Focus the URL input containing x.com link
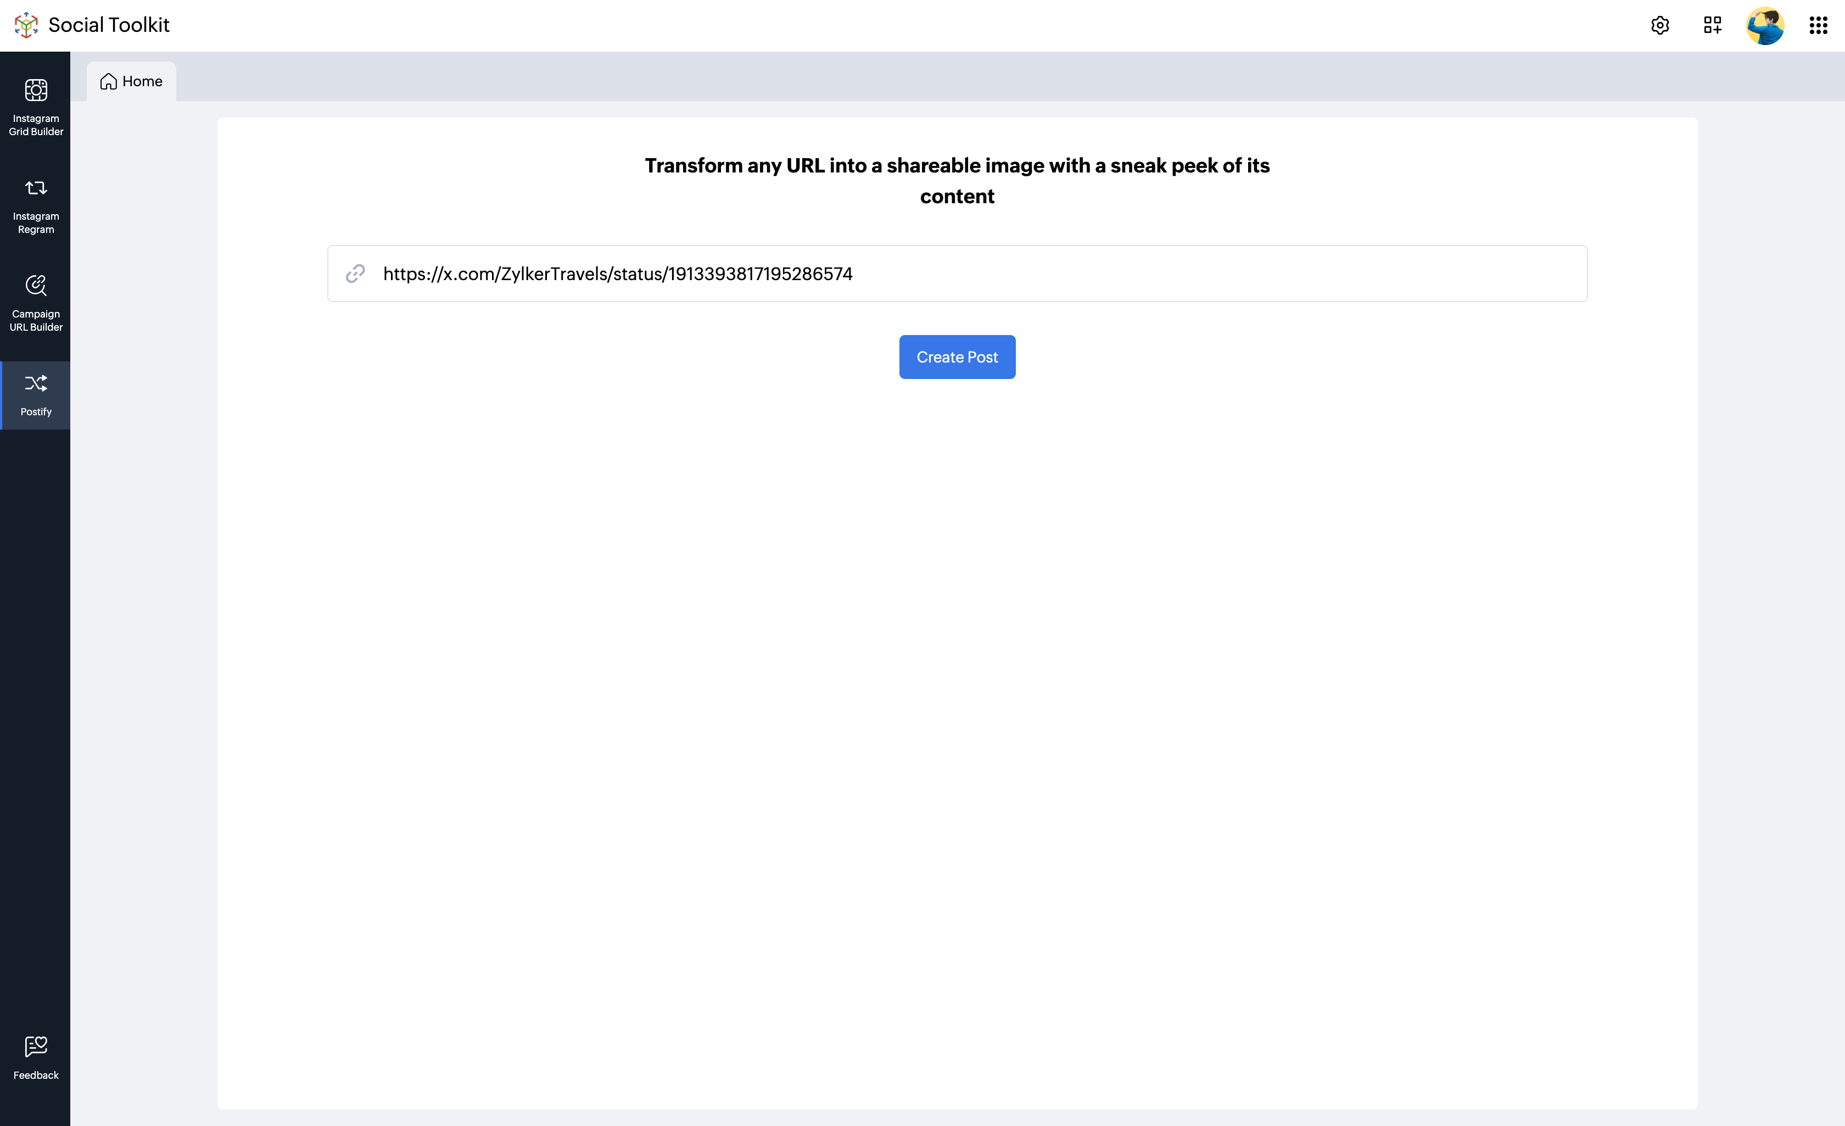This screenshot has height=1126, width=1845. click(974, 274)
